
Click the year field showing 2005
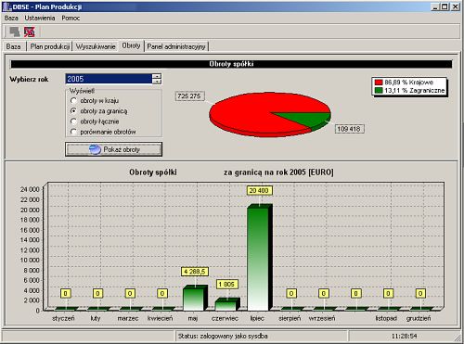(x=109, y=79)
